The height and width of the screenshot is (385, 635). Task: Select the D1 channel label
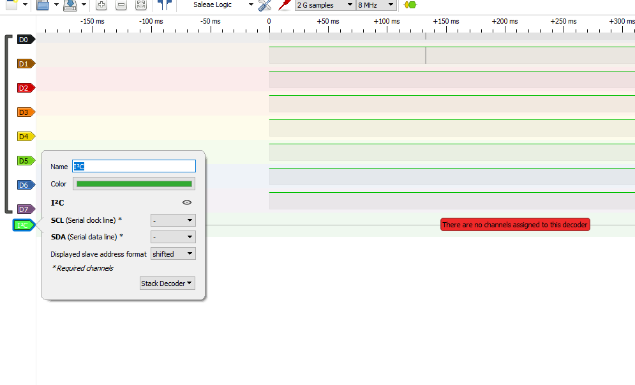(26, 64)
